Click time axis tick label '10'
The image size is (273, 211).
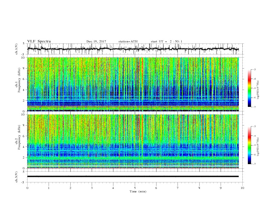tap(242, 188)
